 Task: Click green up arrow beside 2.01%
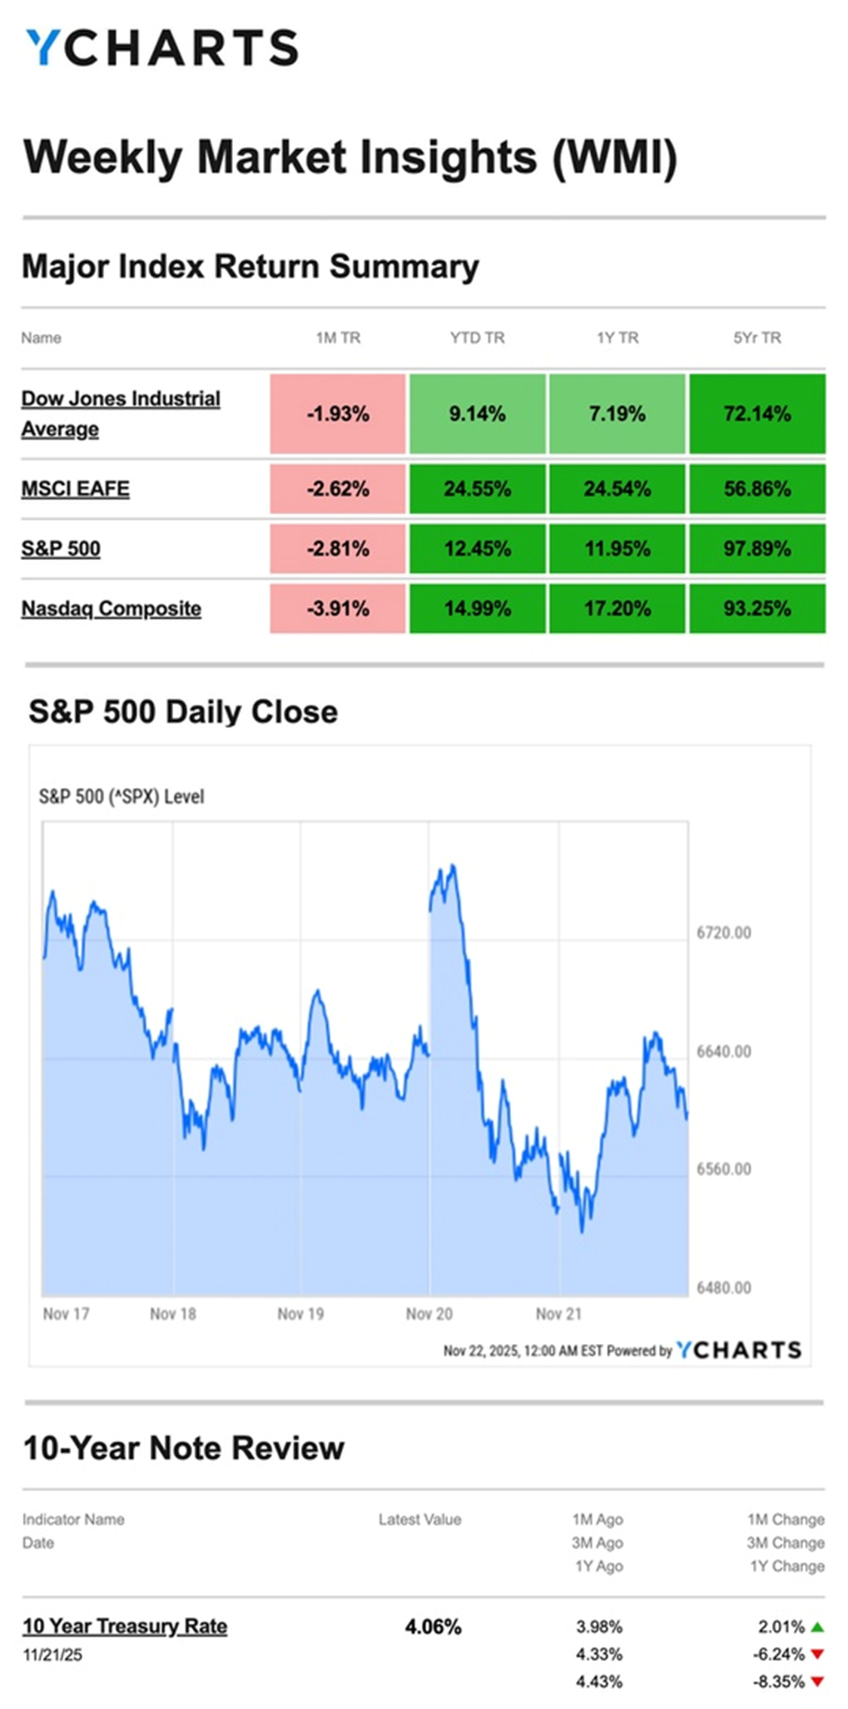tap(817, 1627)
